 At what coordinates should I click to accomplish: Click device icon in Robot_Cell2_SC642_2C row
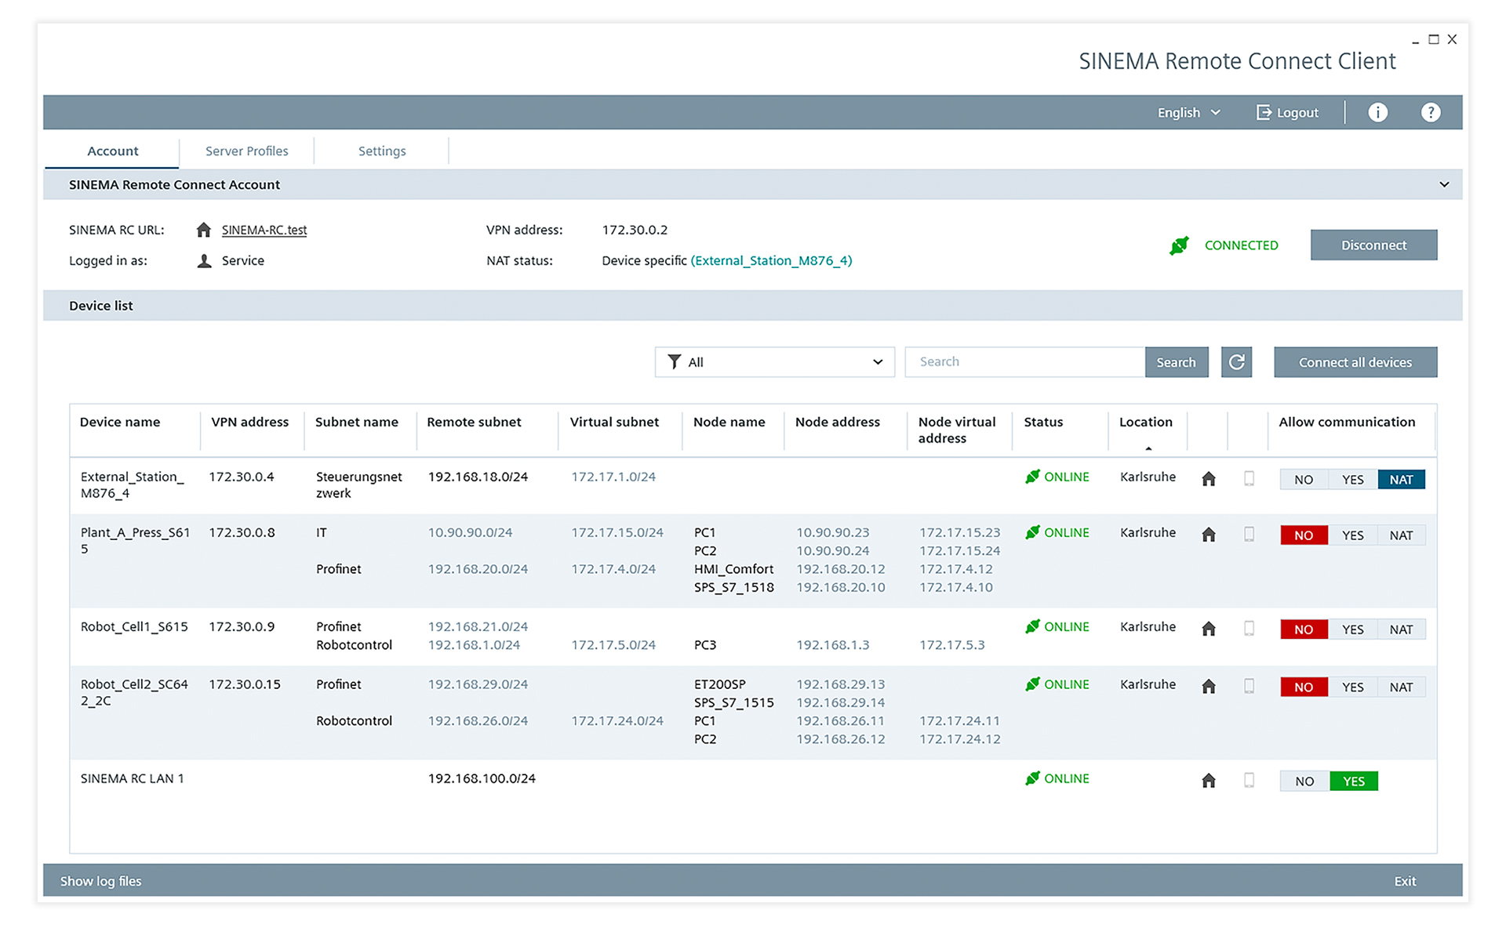click(x=1249, y=687)
